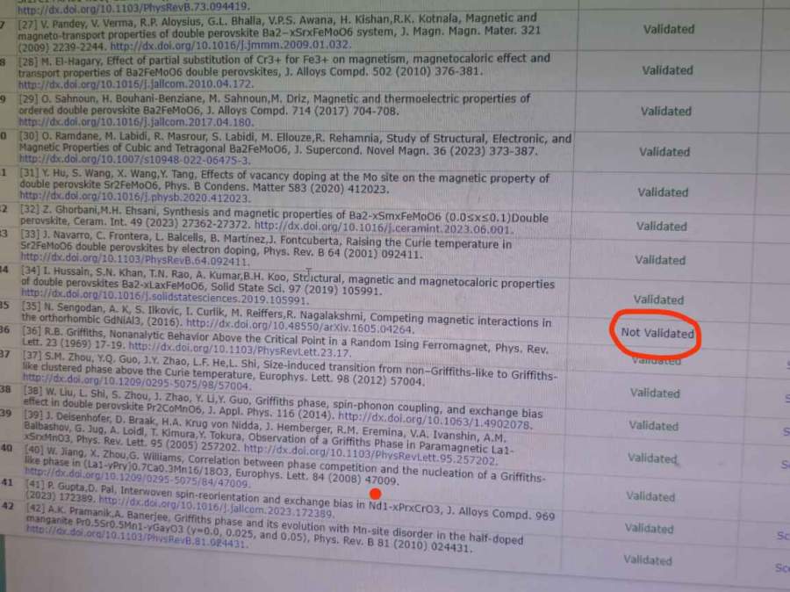Select row number 41
This screenshot has width=790, height=592.
click(7, 482)
